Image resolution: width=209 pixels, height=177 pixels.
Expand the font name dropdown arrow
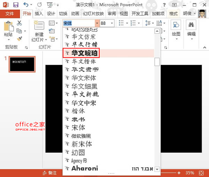pyautogui.click(x=97, y=23)
